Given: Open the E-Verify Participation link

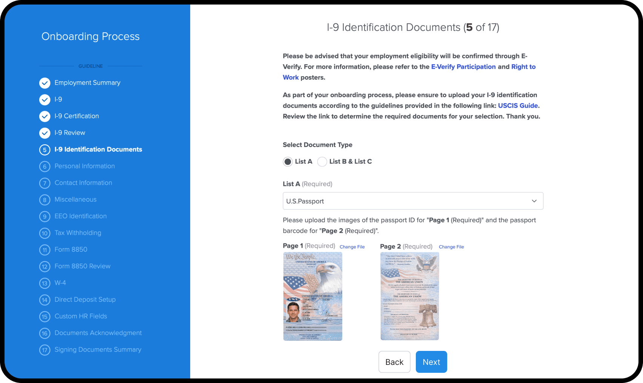Looking at the screenshot, I should (x=463, y=66).
